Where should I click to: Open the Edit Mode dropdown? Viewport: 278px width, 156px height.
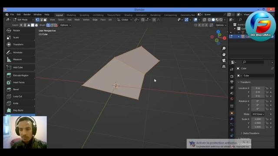[23, 20]
